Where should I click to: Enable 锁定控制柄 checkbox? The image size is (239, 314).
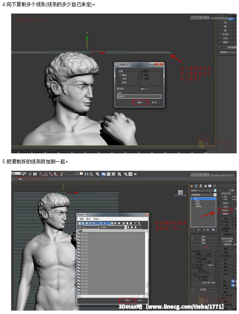[195, 259]
